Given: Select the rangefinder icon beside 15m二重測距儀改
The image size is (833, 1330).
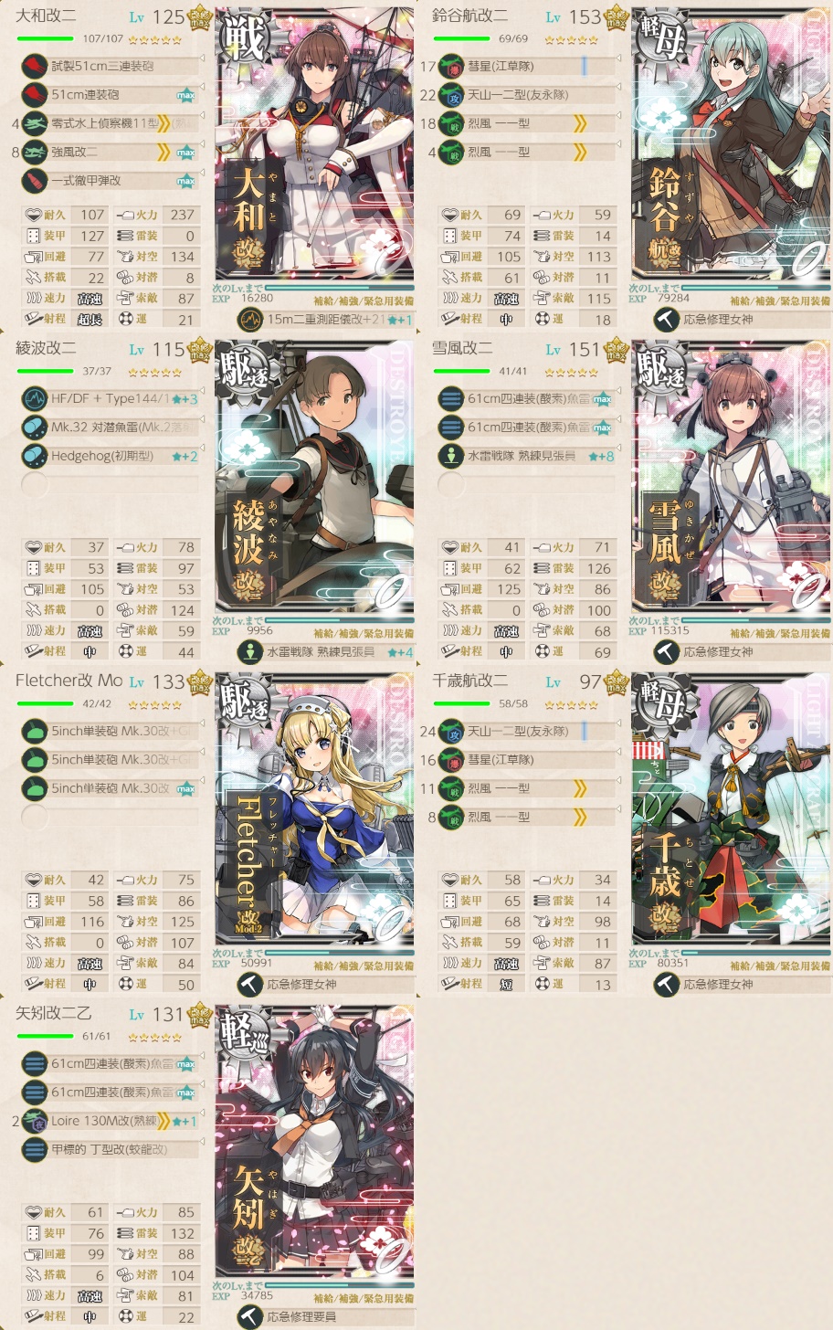Looking at the screenshot, I should (250, 320).
